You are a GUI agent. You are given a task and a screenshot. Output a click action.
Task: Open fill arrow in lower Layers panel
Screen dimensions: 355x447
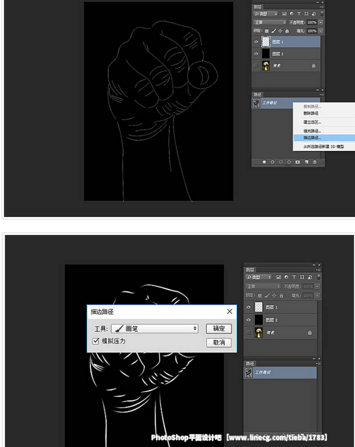(317, 296)
